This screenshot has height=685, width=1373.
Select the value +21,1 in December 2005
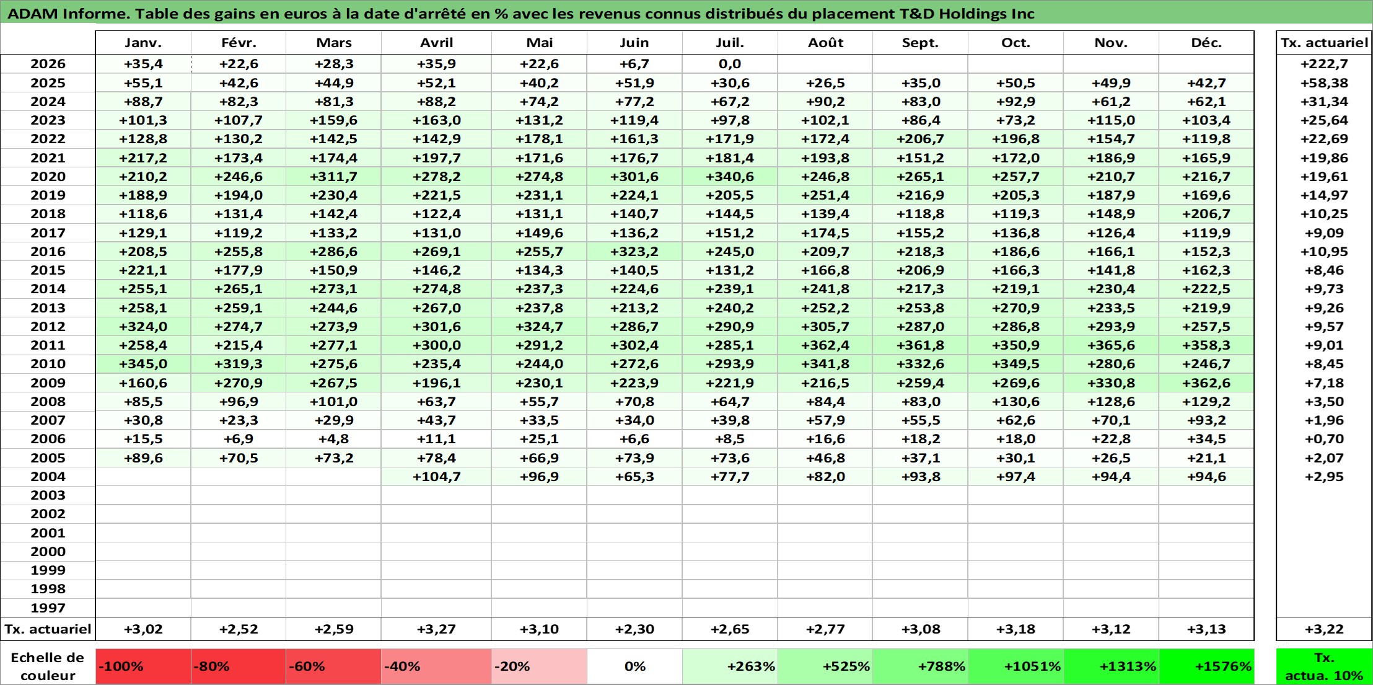click(x=1206, y=458)
